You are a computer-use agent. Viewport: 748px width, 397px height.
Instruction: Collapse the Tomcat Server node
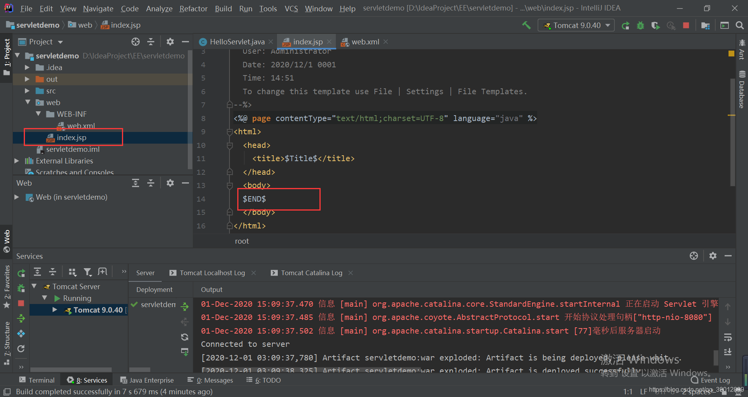(34, 286)
